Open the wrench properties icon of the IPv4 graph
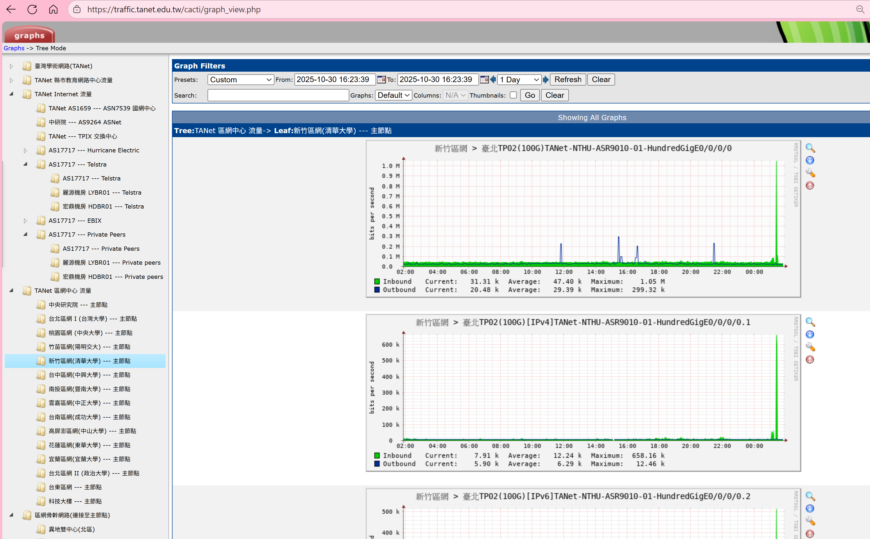The height and width of the screenshot is (539, 870). 810,347
